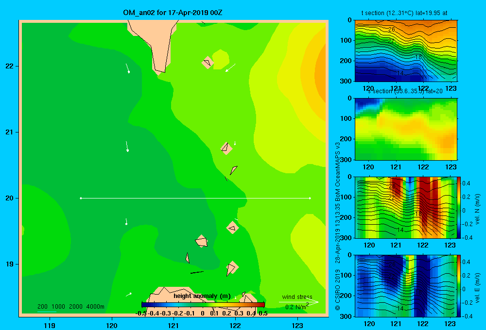Viewport: 486px width, 330px height.
Task: Click the 's section' lat=20 title
Action: [x=405, y=91]
